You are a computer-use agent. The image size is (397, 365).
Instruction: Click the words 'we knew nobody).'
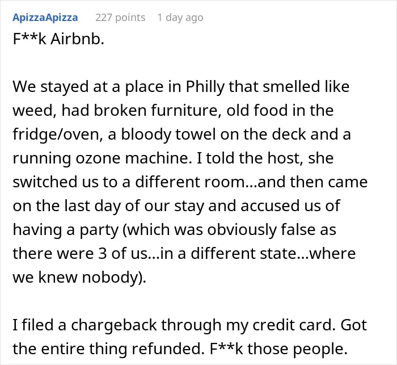pos(79,278)
